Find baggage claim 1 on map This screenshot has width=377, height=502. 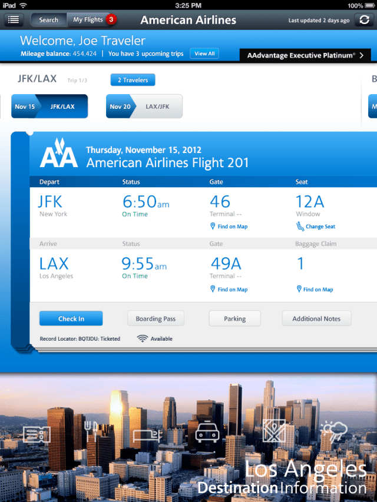pos(315,289)
